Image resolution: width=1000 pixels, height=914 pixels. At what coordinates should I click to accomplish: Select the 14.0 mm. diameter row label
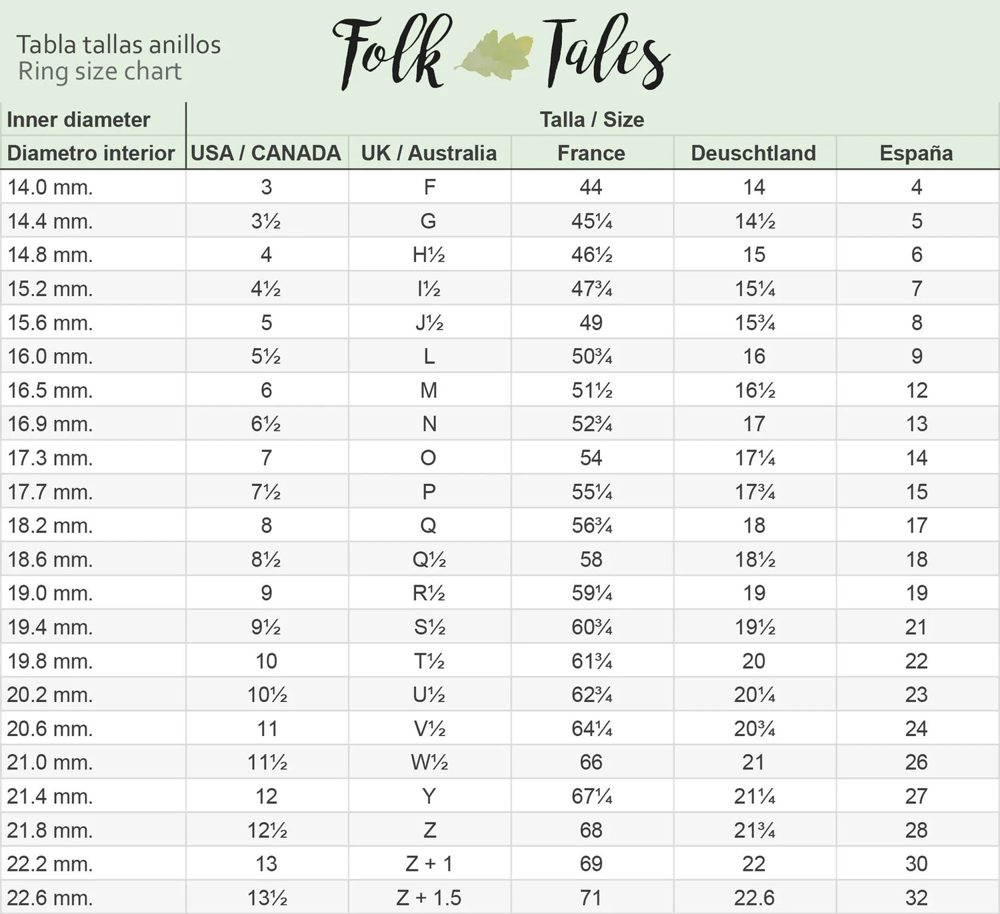50,187
